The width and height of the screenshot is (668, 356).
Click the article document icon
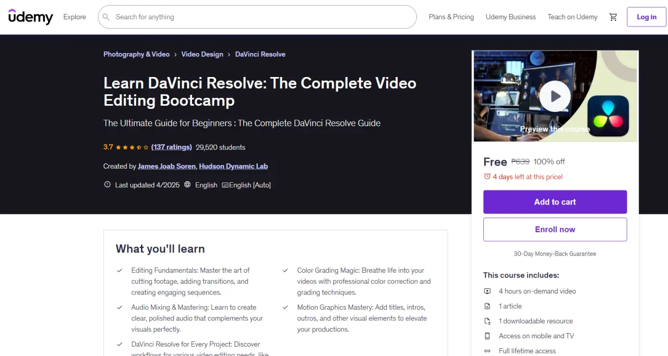pyautogui.click(x=487, y=306)
